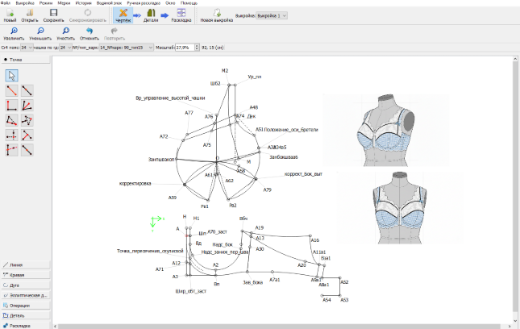Open the Ст4 пояс size dropdown

26,48
